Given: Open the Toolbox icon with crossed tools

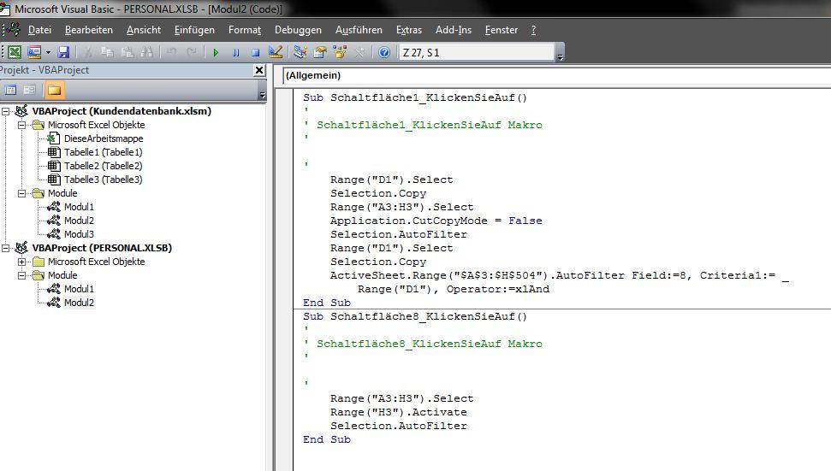Looking at the screenshot, I should click(x=359, y=52).
